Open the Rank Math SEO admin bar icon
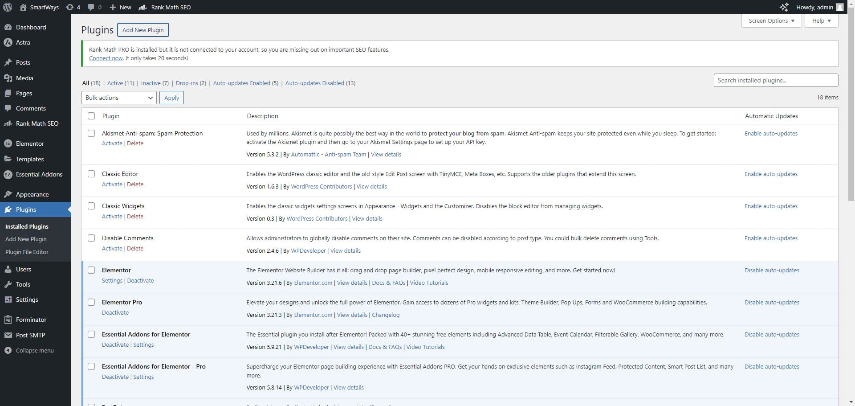This screenshot has width=855, height=406. pos(143,7)
